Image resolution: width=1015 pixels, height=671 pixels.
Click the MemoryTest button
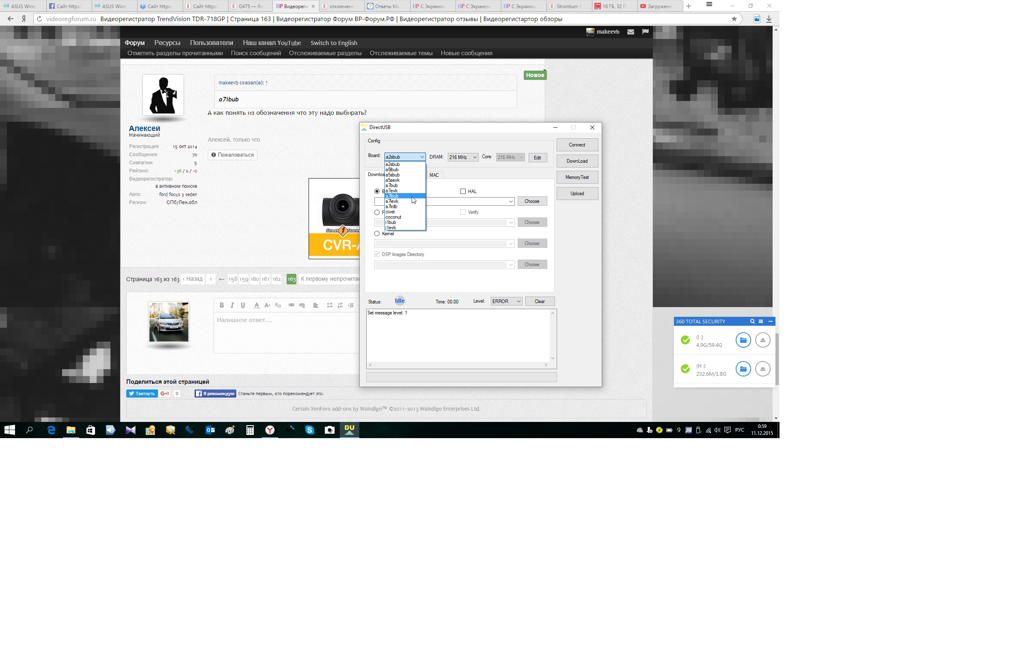click(577, 177)
